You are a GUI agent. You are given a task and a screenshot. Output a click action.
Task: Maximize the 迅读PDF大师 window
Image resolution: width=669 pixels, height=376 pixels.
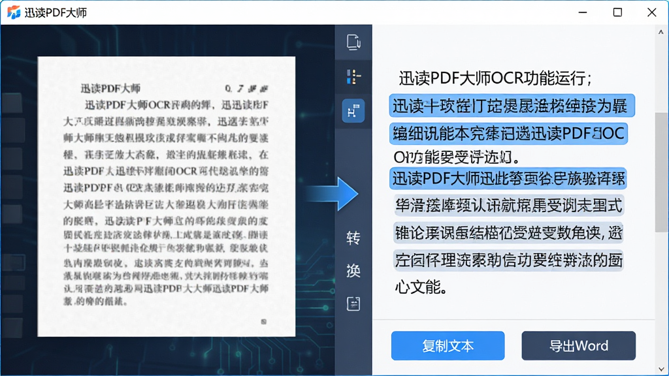click(x=617, y=12)
